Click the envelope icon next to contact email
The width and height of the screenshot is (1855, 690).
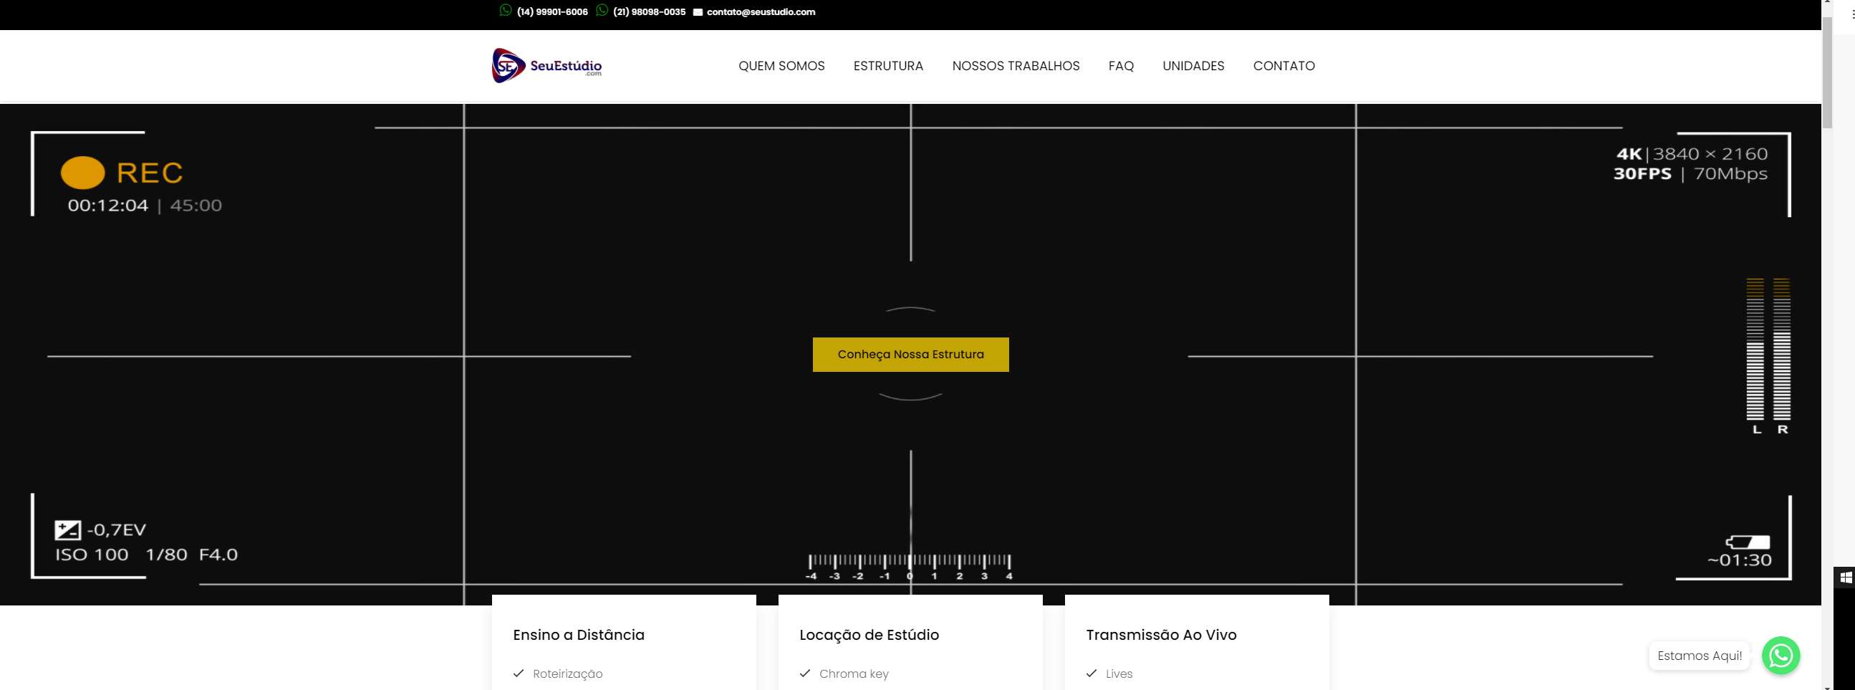(x=697, y=12)
